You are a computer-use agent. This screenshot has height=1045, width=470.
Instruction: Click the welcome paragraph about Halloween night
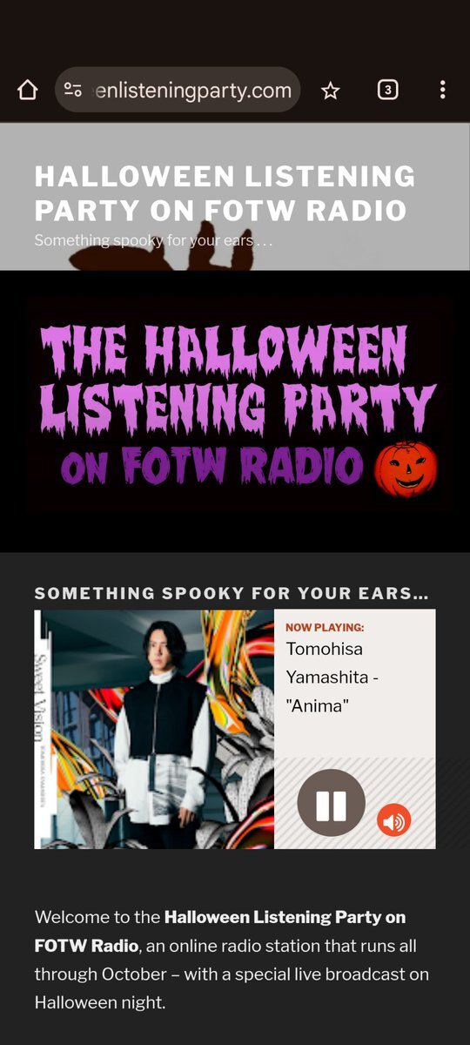click(232, 960)
